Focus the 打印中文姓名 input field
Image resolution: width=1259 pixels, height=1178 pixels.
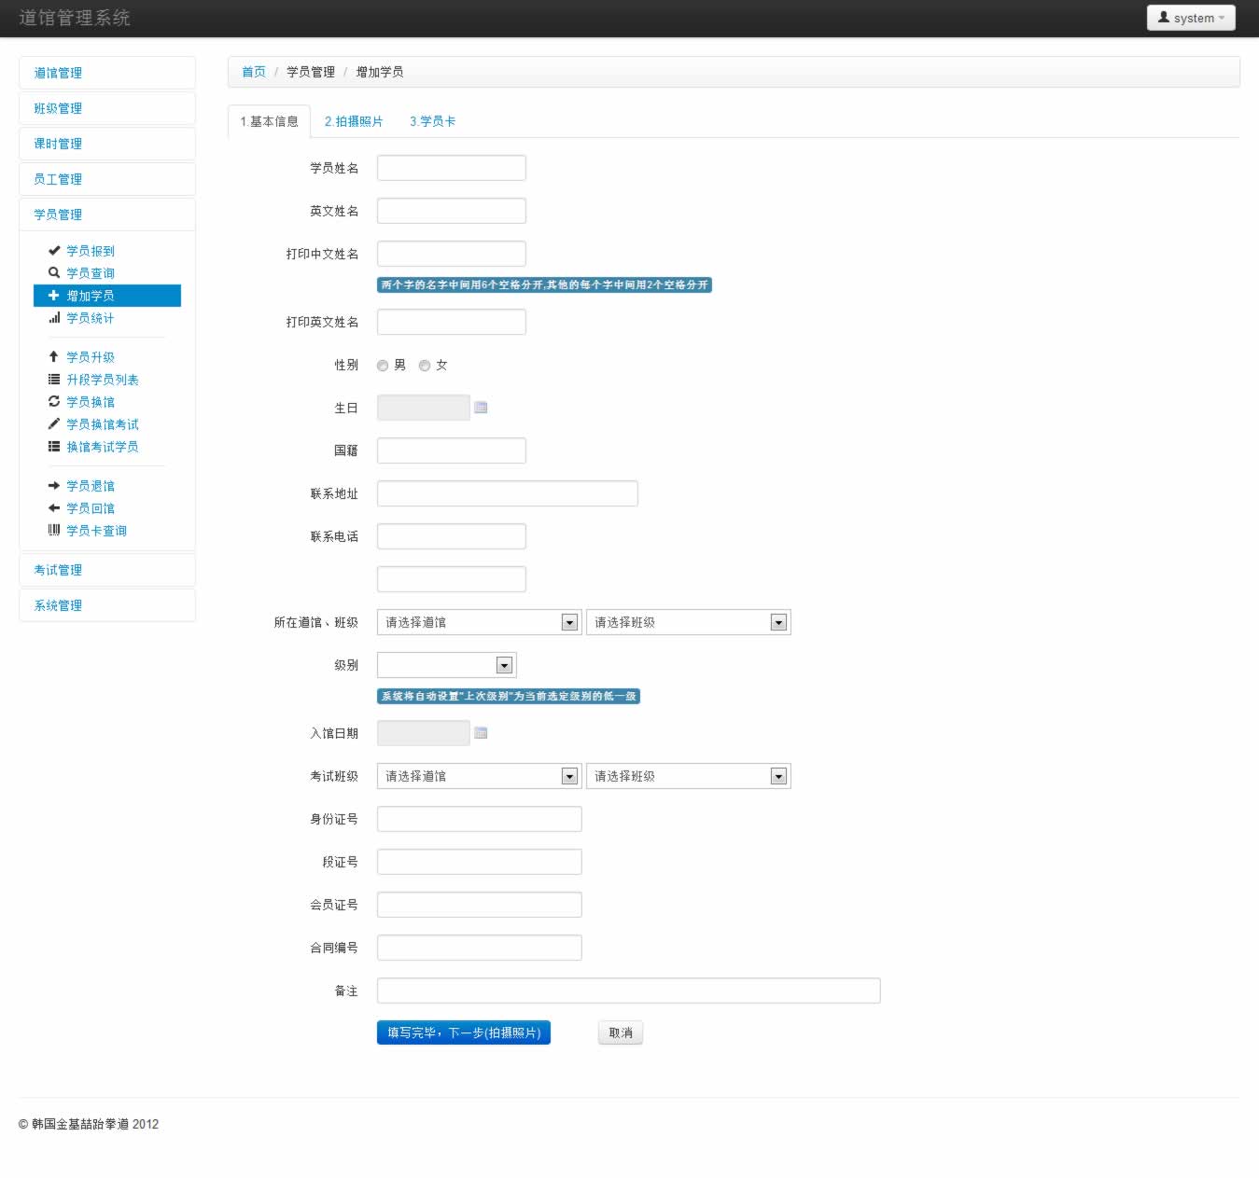coord(452,254)
